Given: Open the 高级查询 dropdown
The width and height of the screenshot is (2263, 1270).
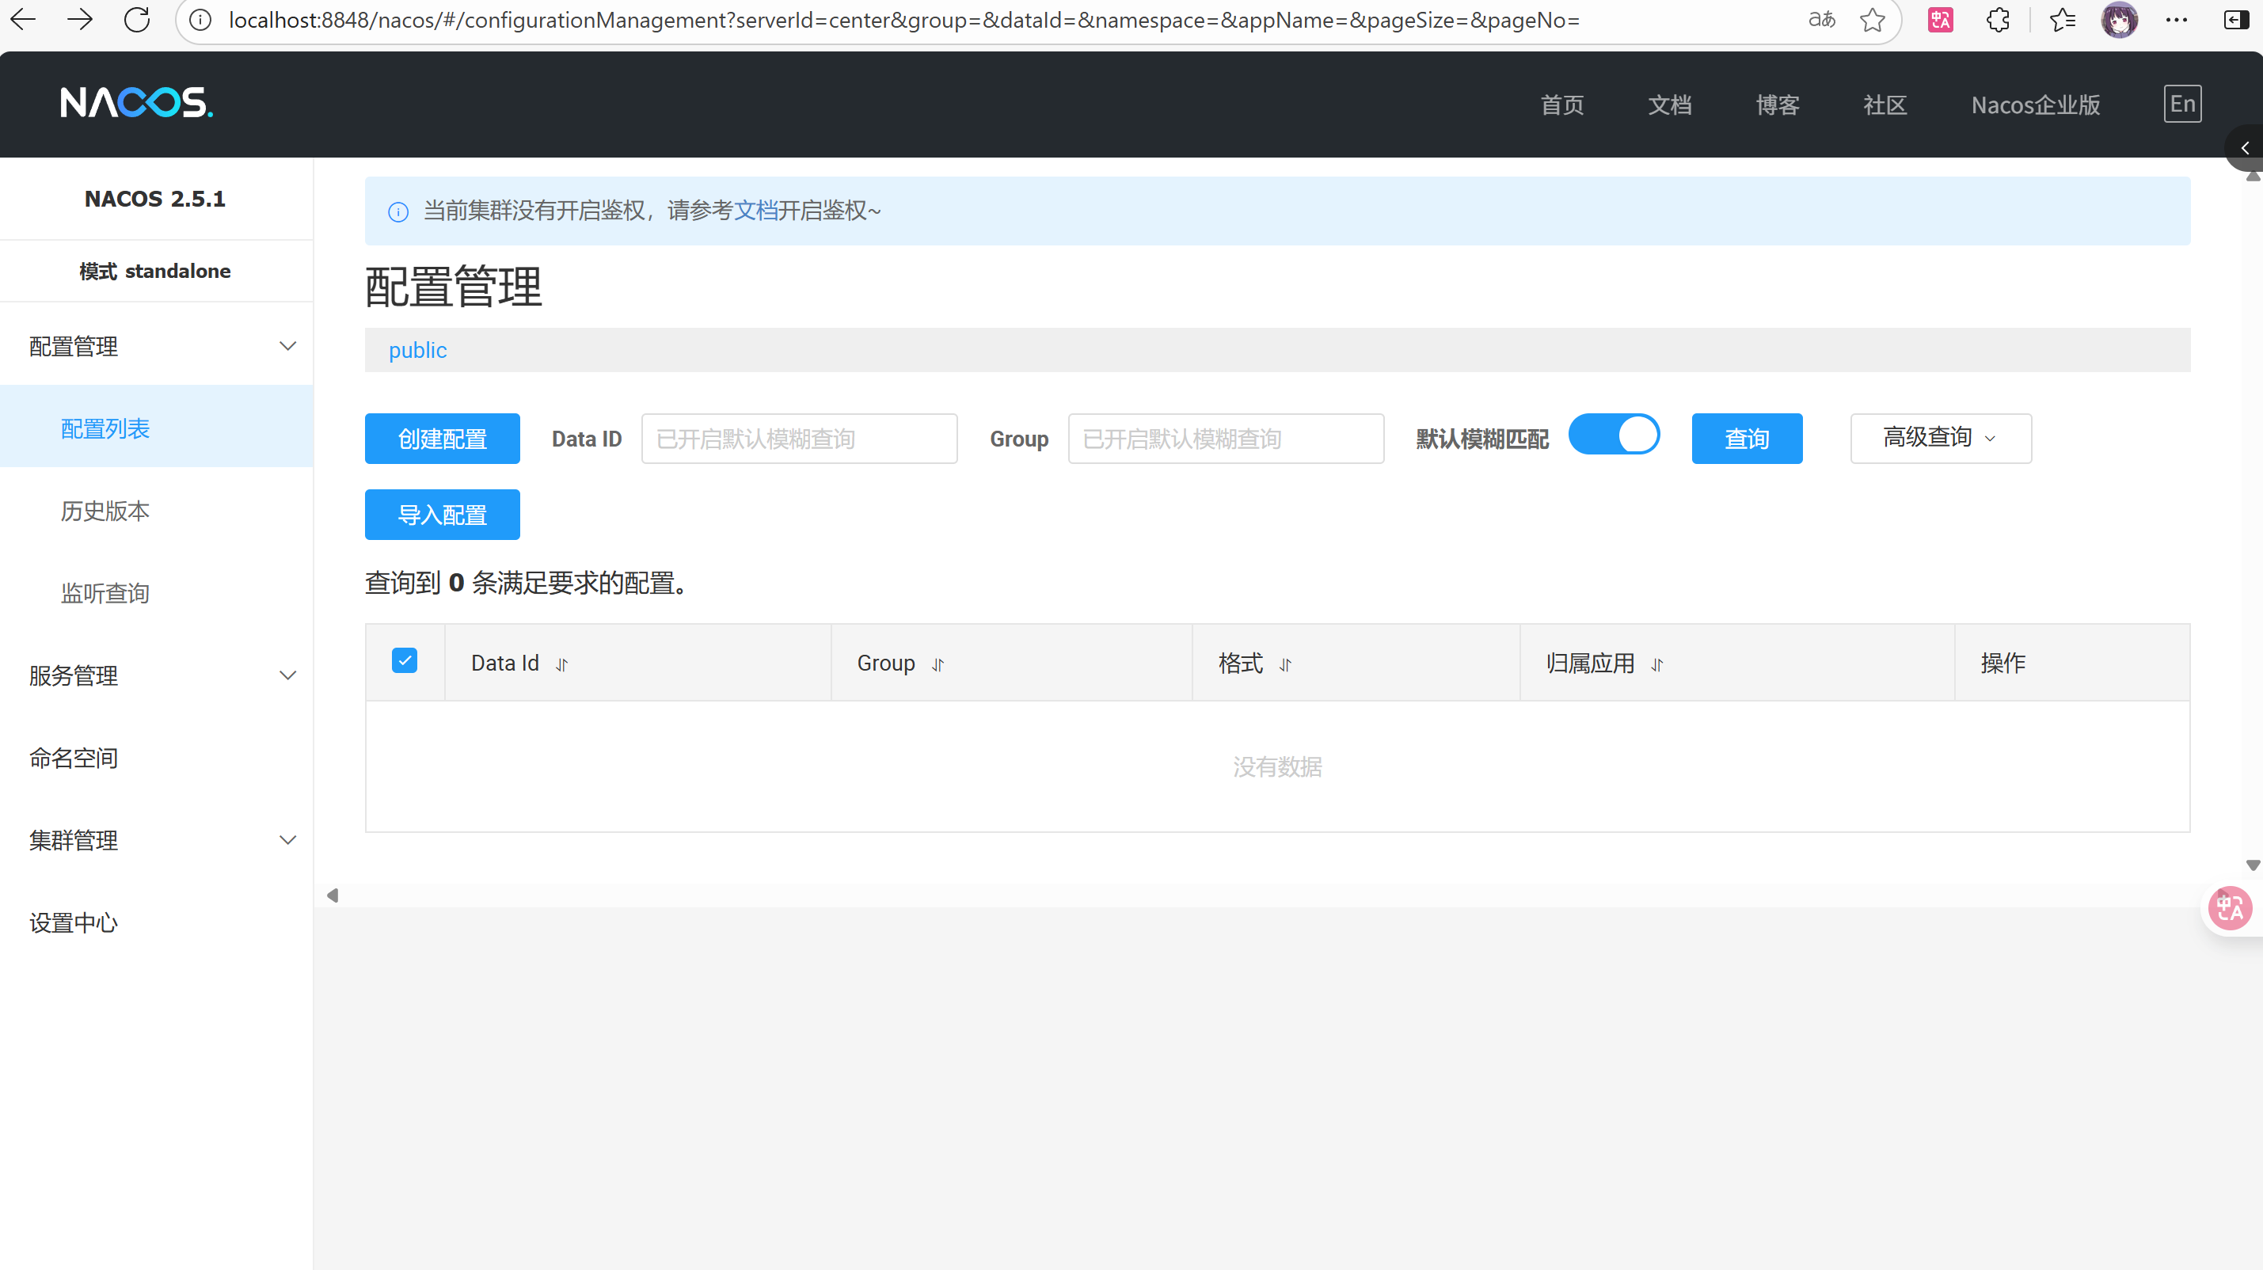Looking at the screenshot, I should click(1940, 437).
